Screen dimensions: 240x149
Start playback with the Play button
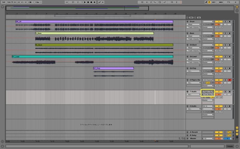click(85, 2)
